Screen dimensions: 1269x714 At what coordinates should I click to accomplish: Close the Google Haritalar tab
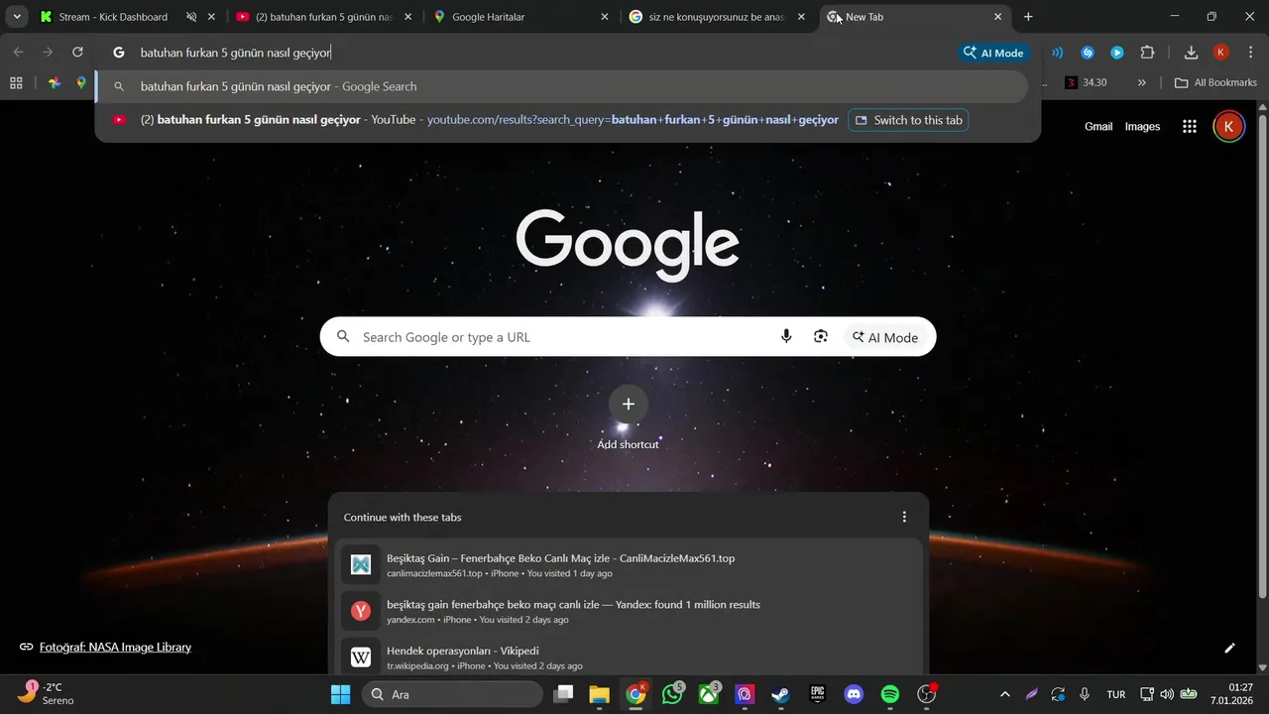605,17
